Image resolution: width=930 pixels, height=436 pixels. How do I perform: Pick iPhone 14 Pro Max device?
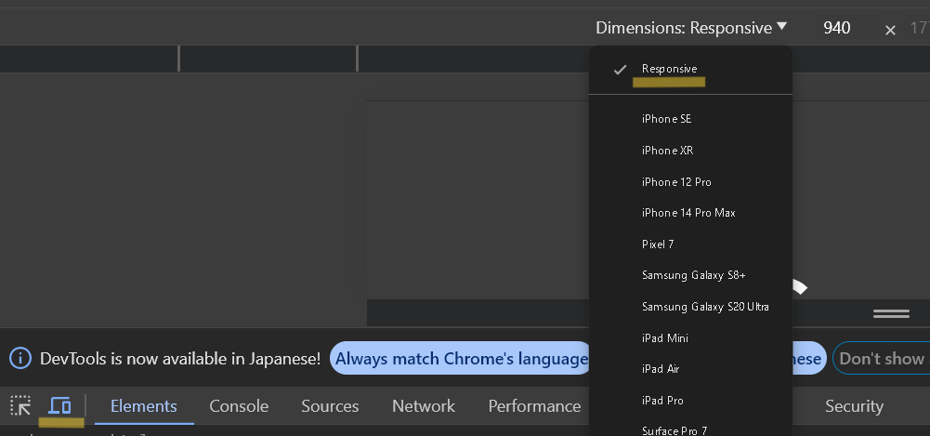point(690,212)
